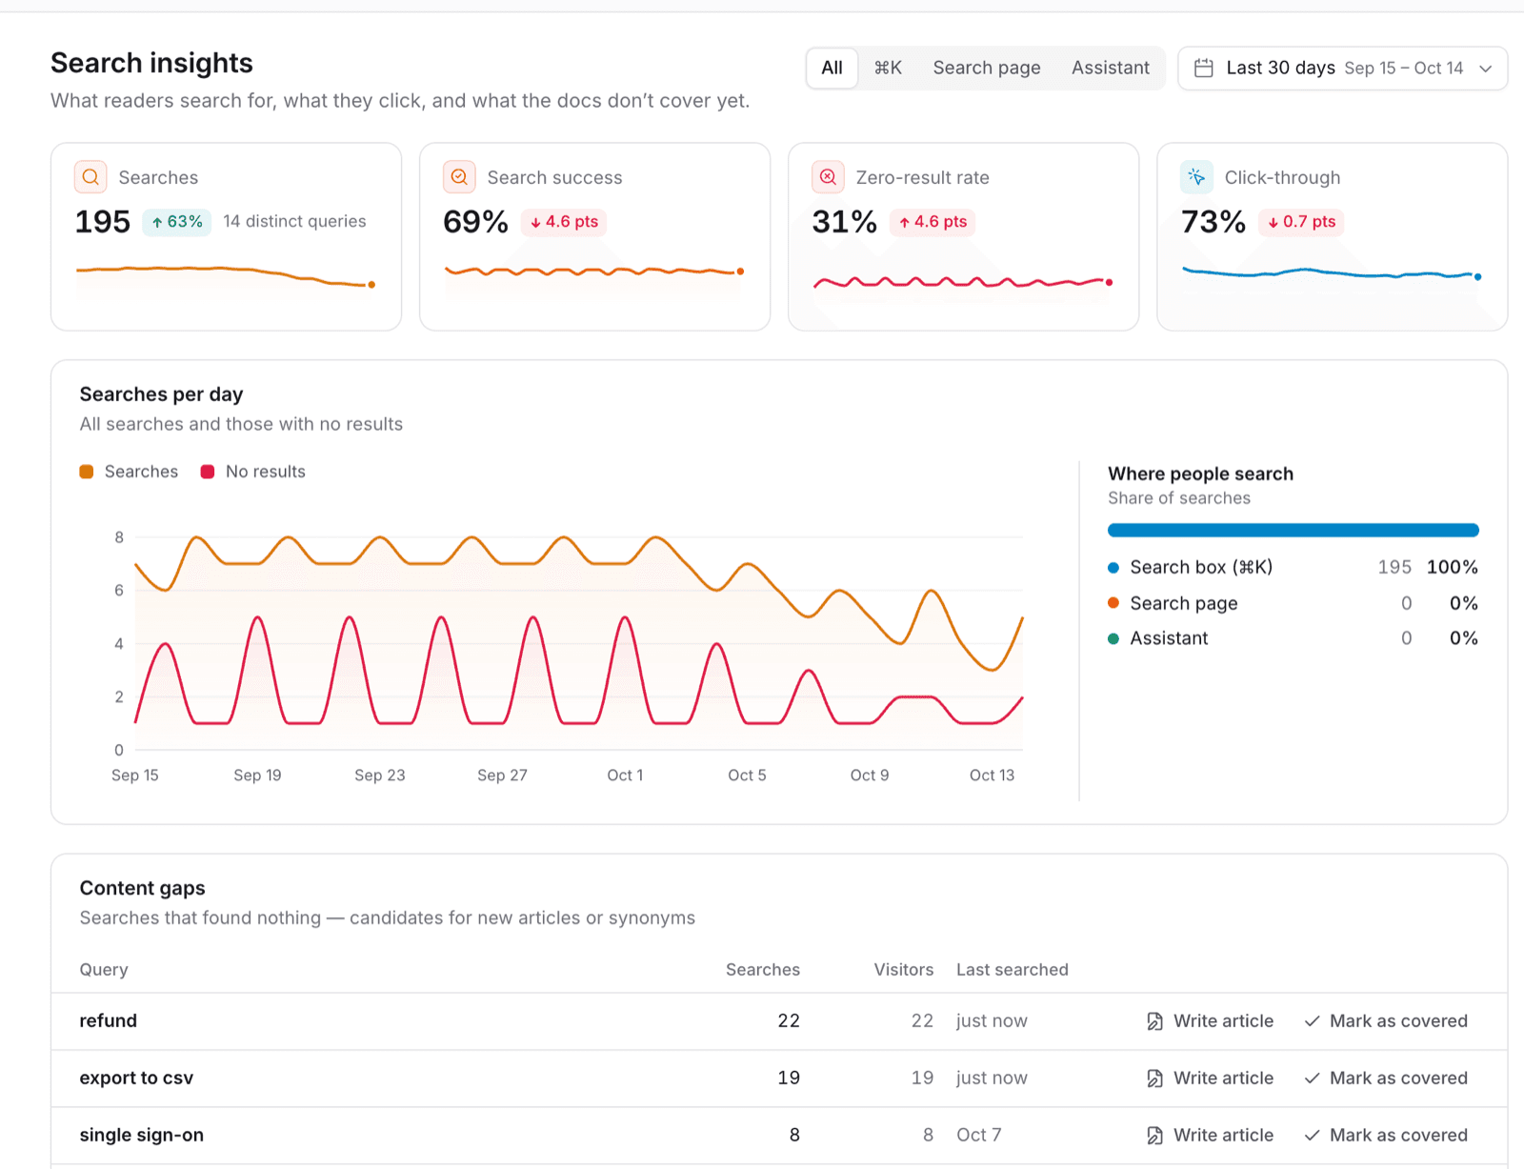
Task: Click the checkmark icon in export to csv row
Action: pyautogui.click(x=1312, y=1078)
